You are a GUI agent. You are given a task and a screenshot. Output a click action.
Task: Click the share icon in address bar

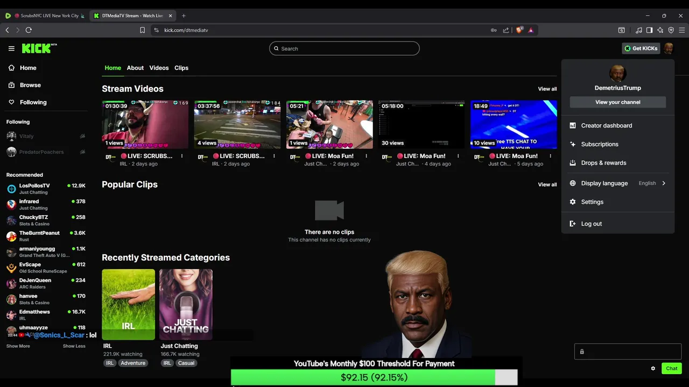coord(506,30)
